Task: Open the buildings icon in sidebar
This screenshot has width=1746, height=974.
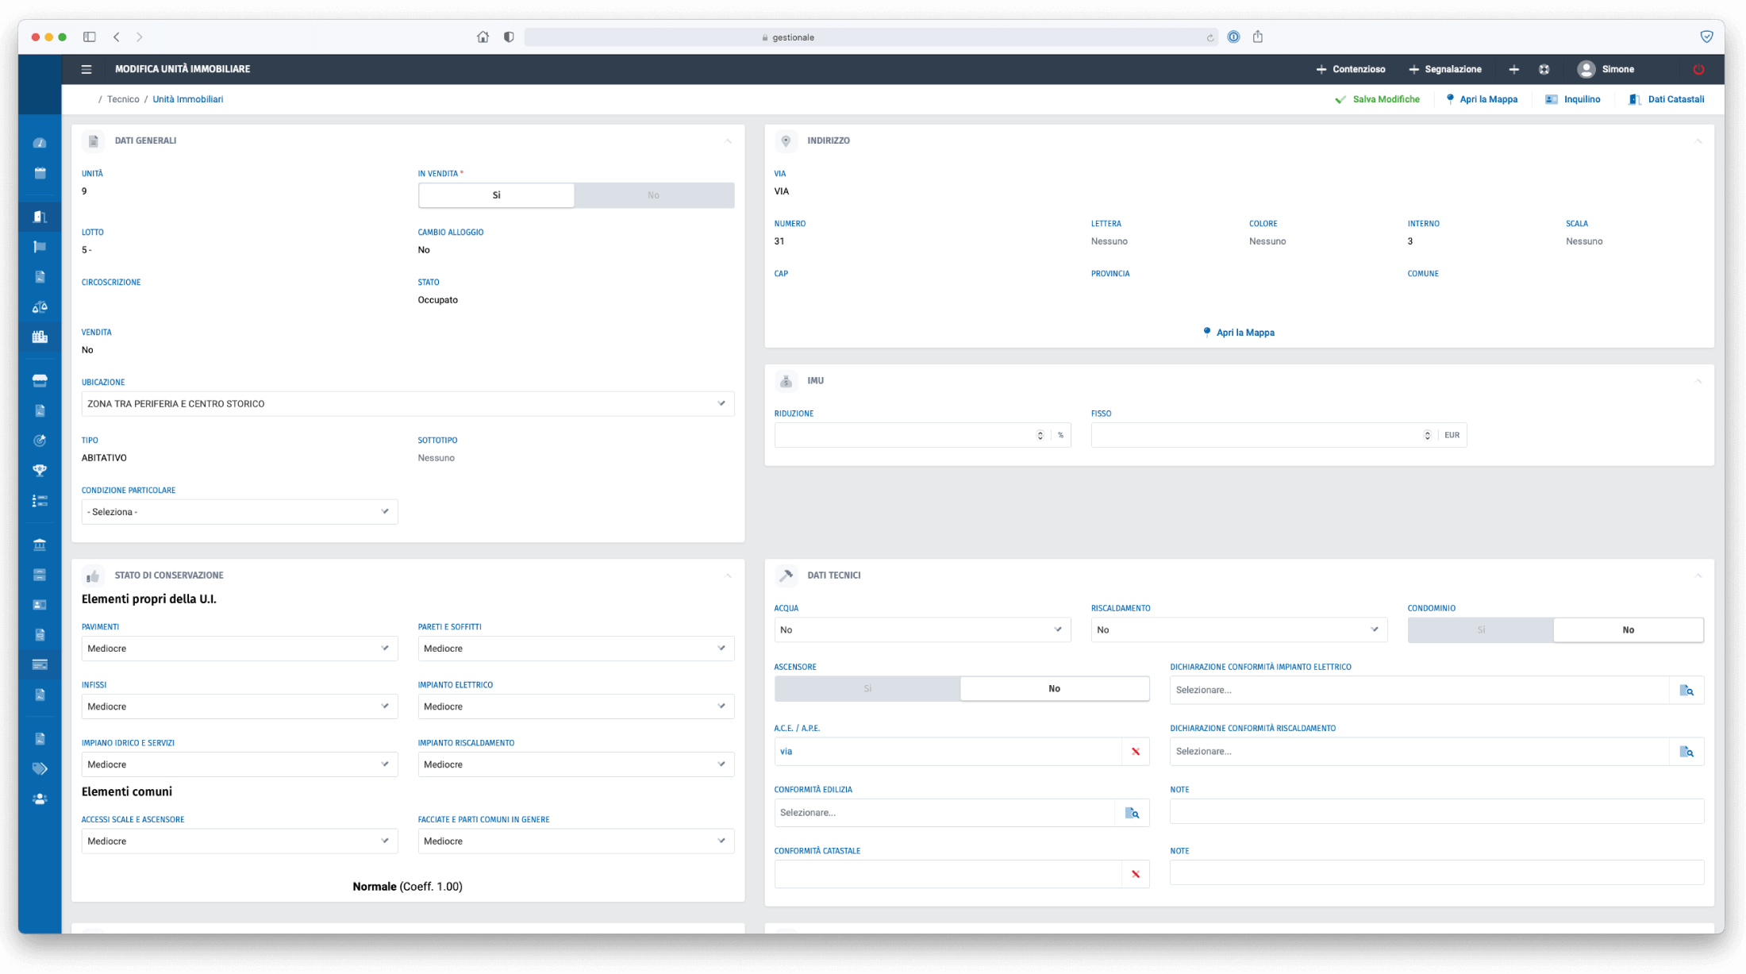Action: tap(40, 337)
